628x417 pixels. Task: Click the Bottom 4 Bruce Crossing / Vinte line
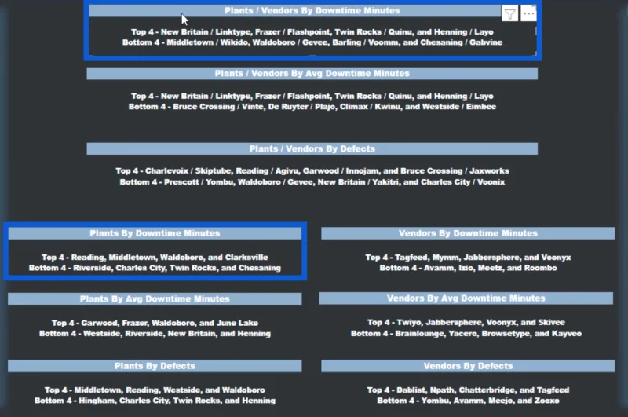tap(312, 107)
